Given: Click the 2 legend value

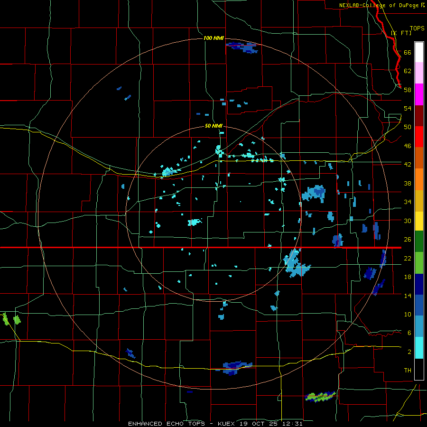Looking at the screenshot, I should [409, 352].
